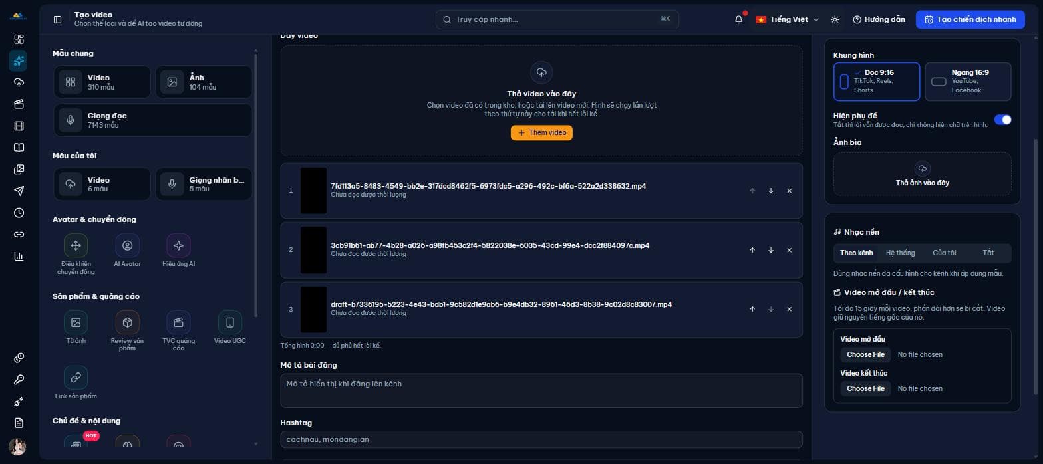Click the Ảnh bìa drop zone
Image resolution: width=1043 pixels, height=464 pixels.
tap(922, 174)
